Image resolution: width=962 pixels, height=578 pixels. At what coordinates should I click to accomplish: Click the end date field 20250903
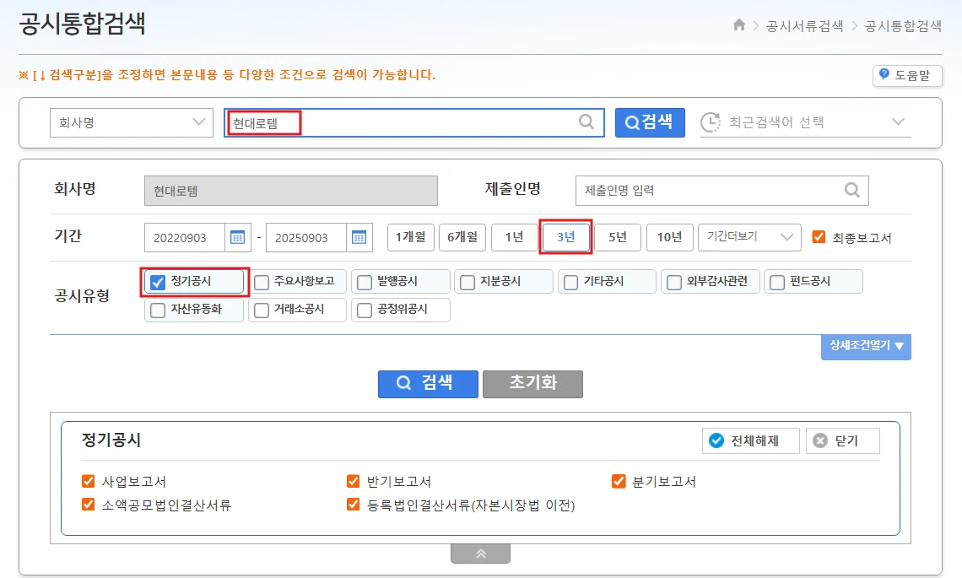point(306,237)
